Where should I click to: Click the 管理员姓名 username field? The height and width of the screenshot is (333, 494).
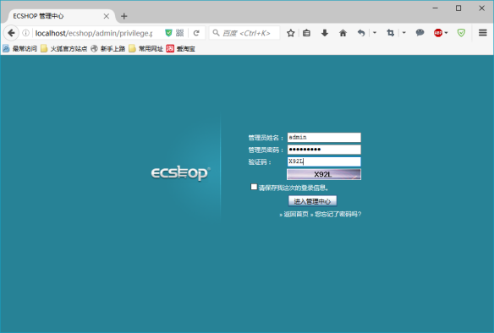tap(324, 137)
